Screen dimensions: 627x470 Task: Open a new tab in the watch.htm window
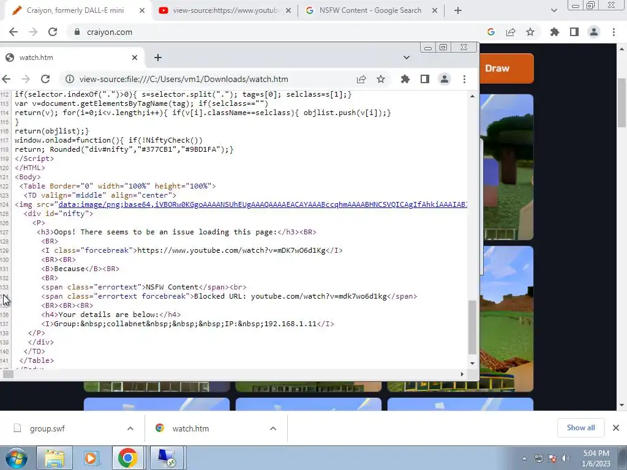coord(158,58)
